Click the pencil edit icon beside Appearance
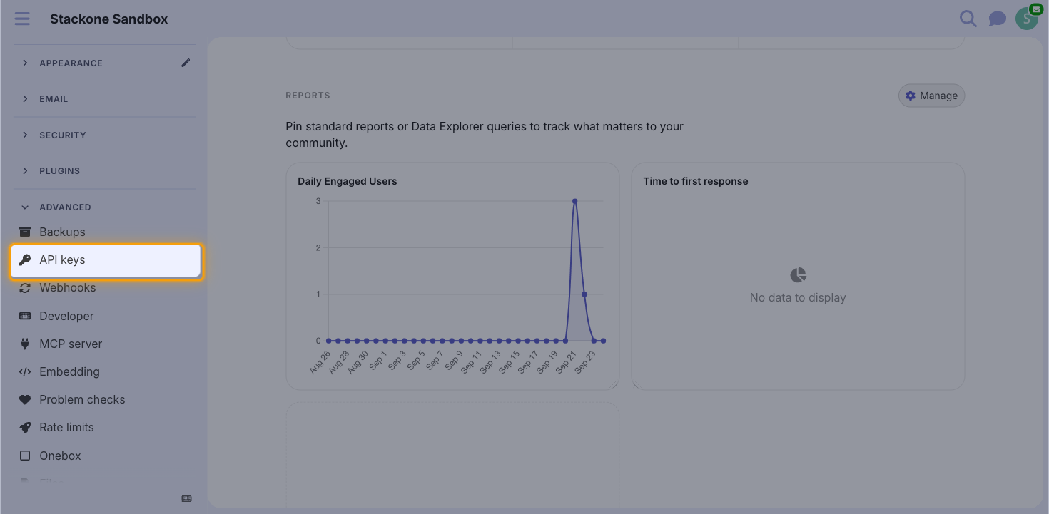Viewport: 1049px width, 514px height. 186,63
